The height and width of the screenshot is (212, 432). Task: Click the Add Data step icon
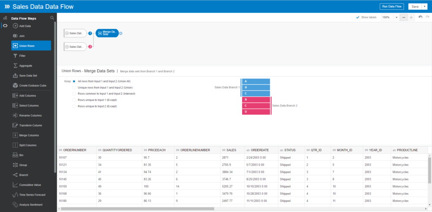coord(16,26)
